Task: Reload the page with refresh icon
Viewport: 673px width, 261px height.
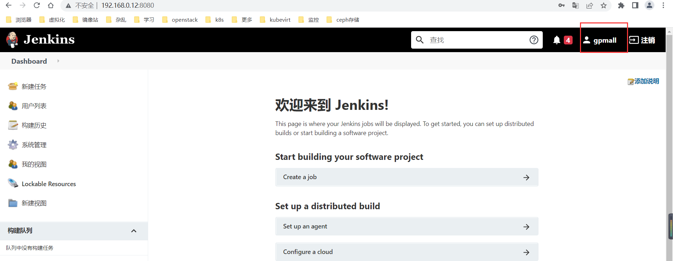Action: pyautogui.click(x=37, y=5)
